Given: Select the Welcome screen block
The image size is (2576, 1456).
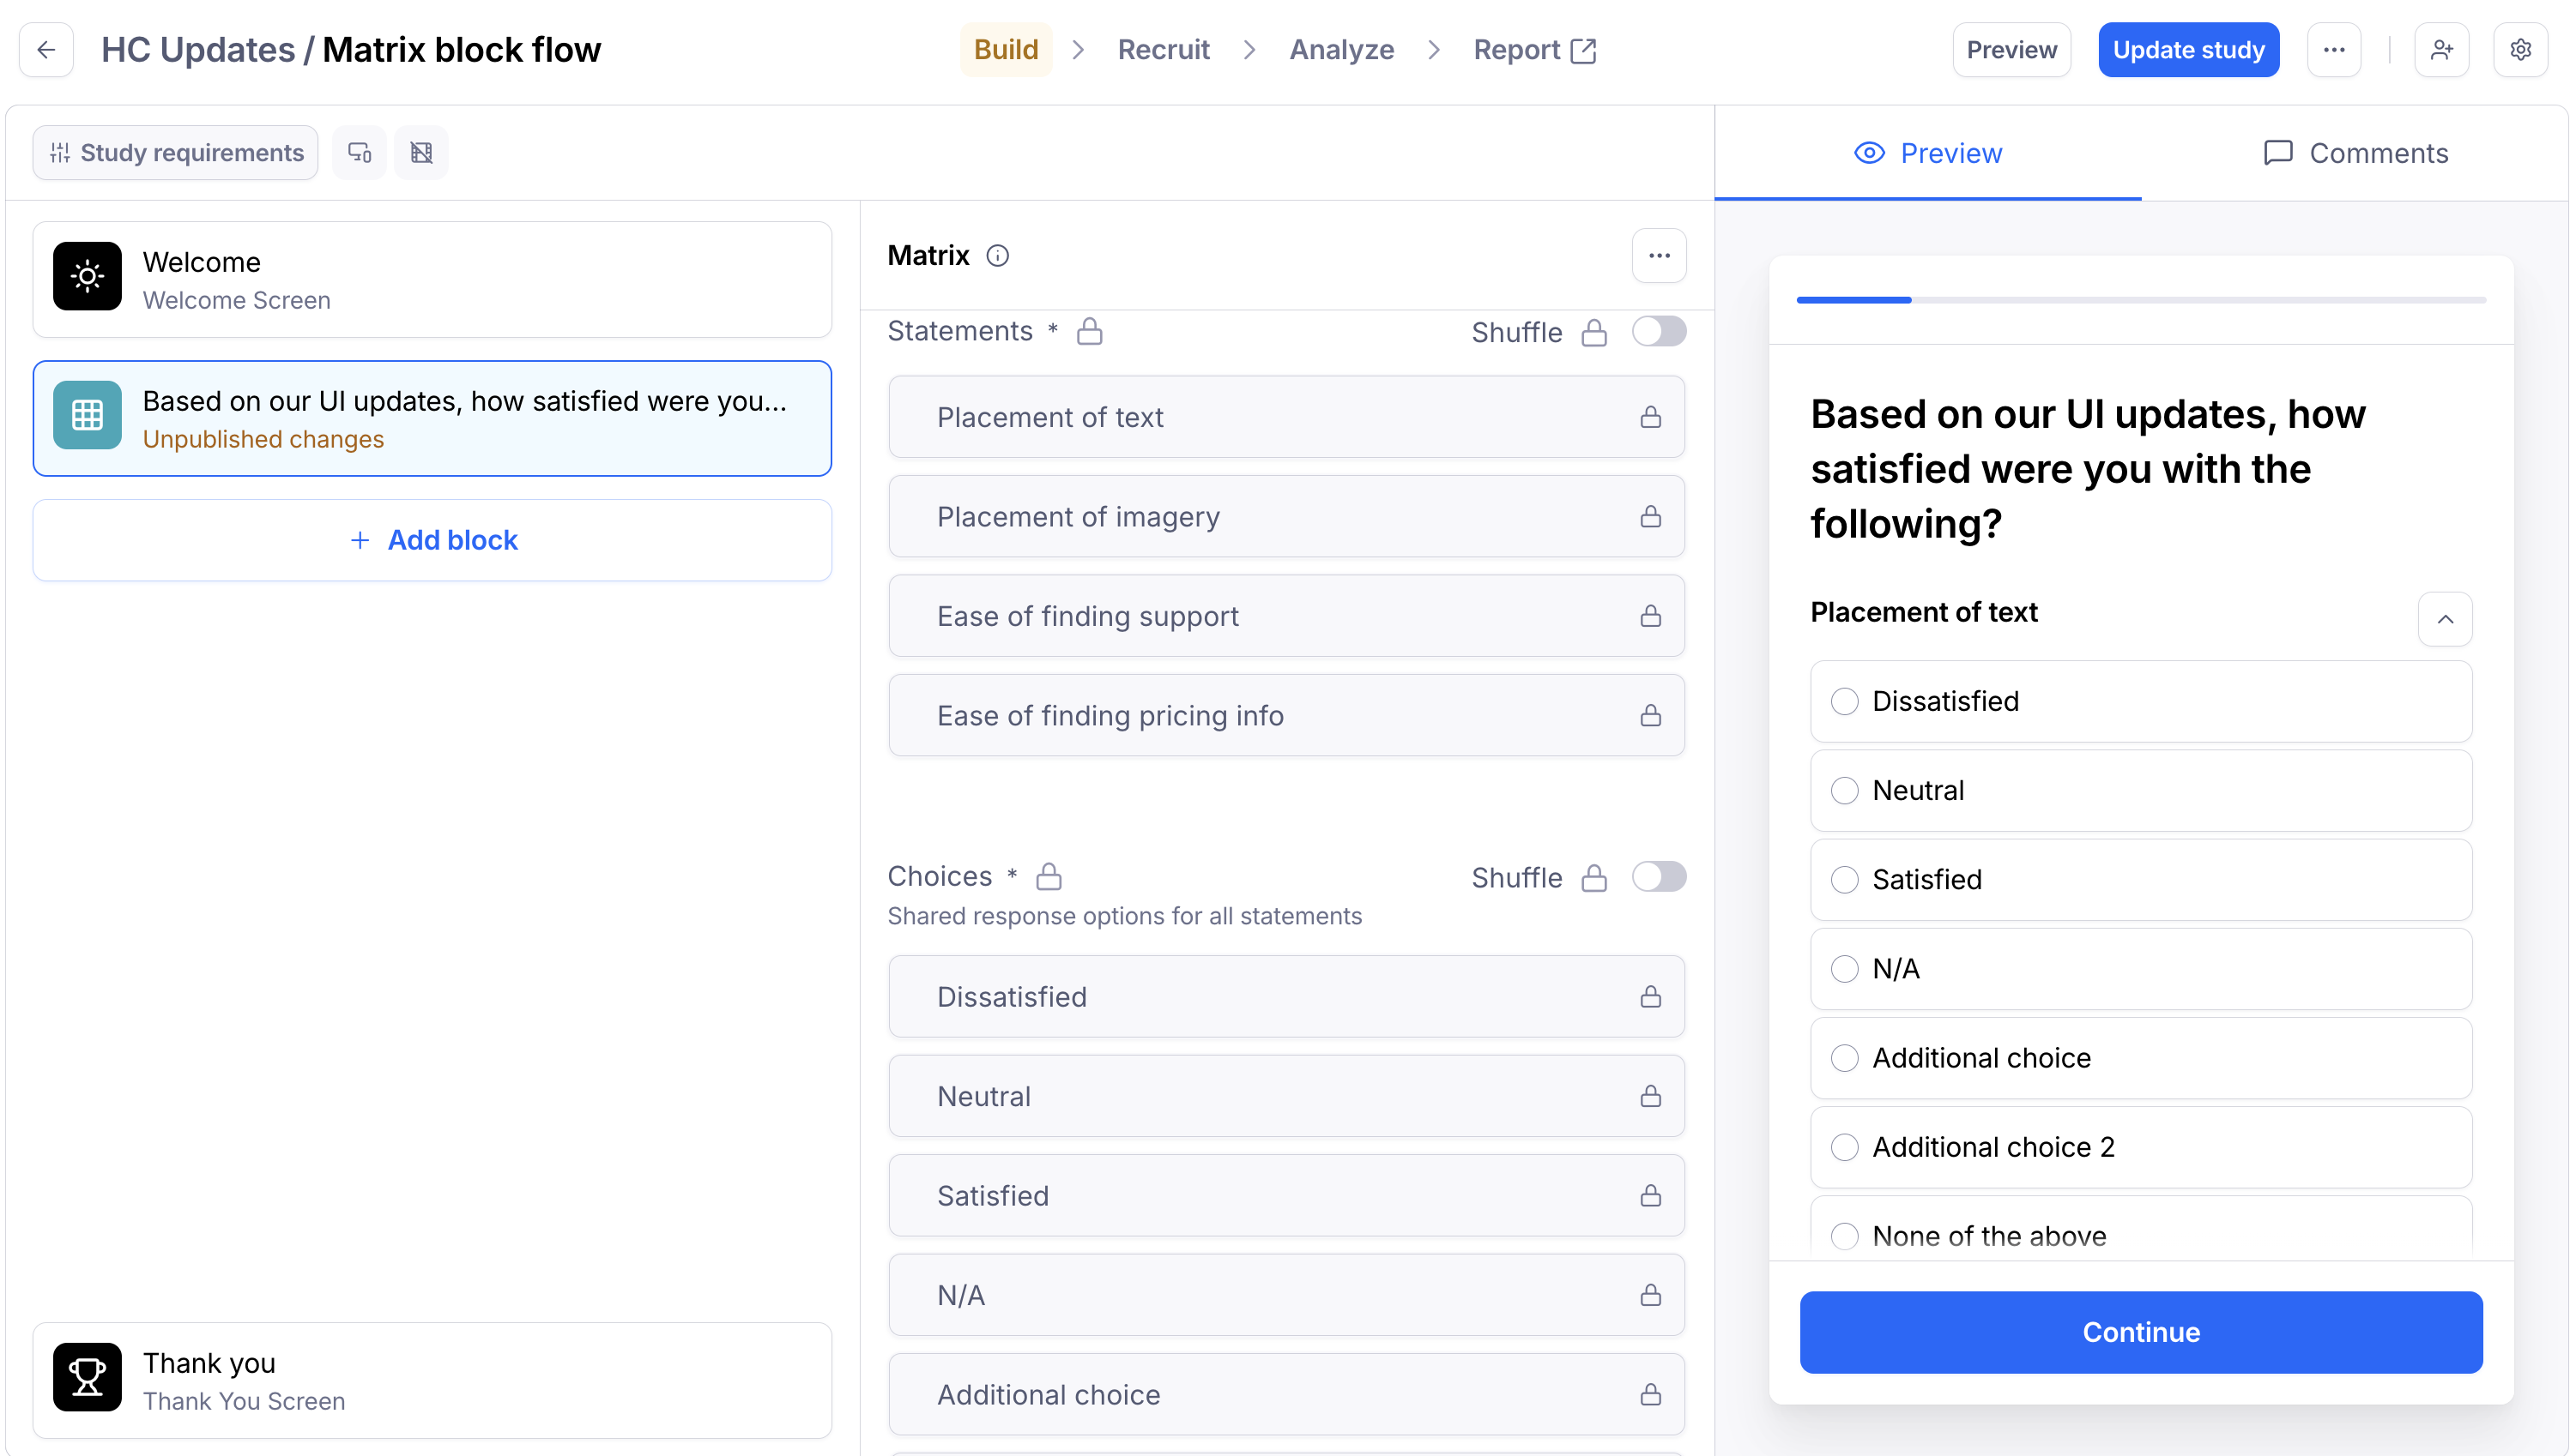Looking at the screenshot, I should [432, 279].
